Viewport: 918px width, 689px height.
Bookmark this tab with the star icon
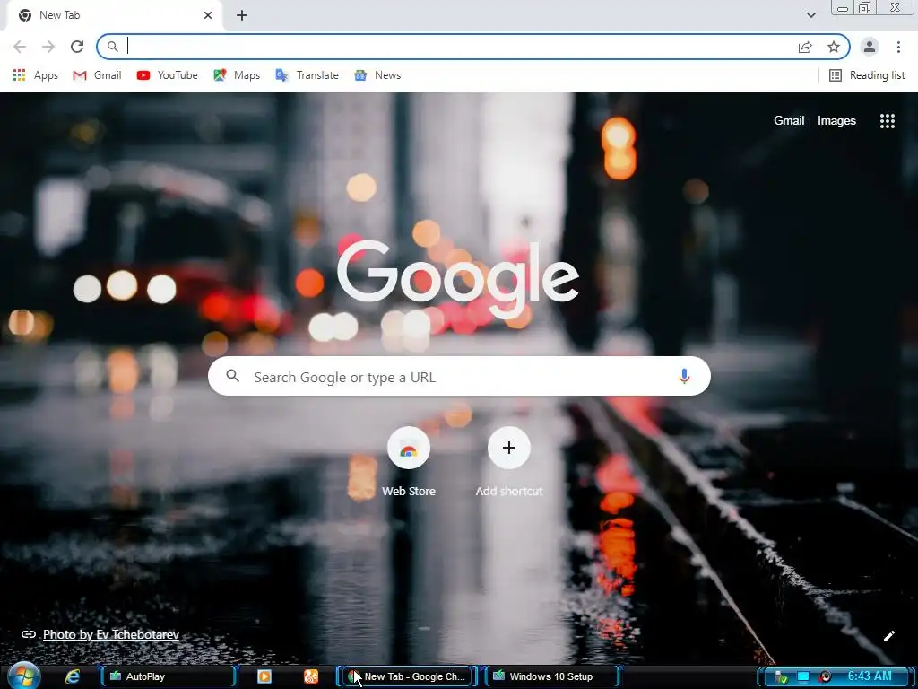point(834,47)
